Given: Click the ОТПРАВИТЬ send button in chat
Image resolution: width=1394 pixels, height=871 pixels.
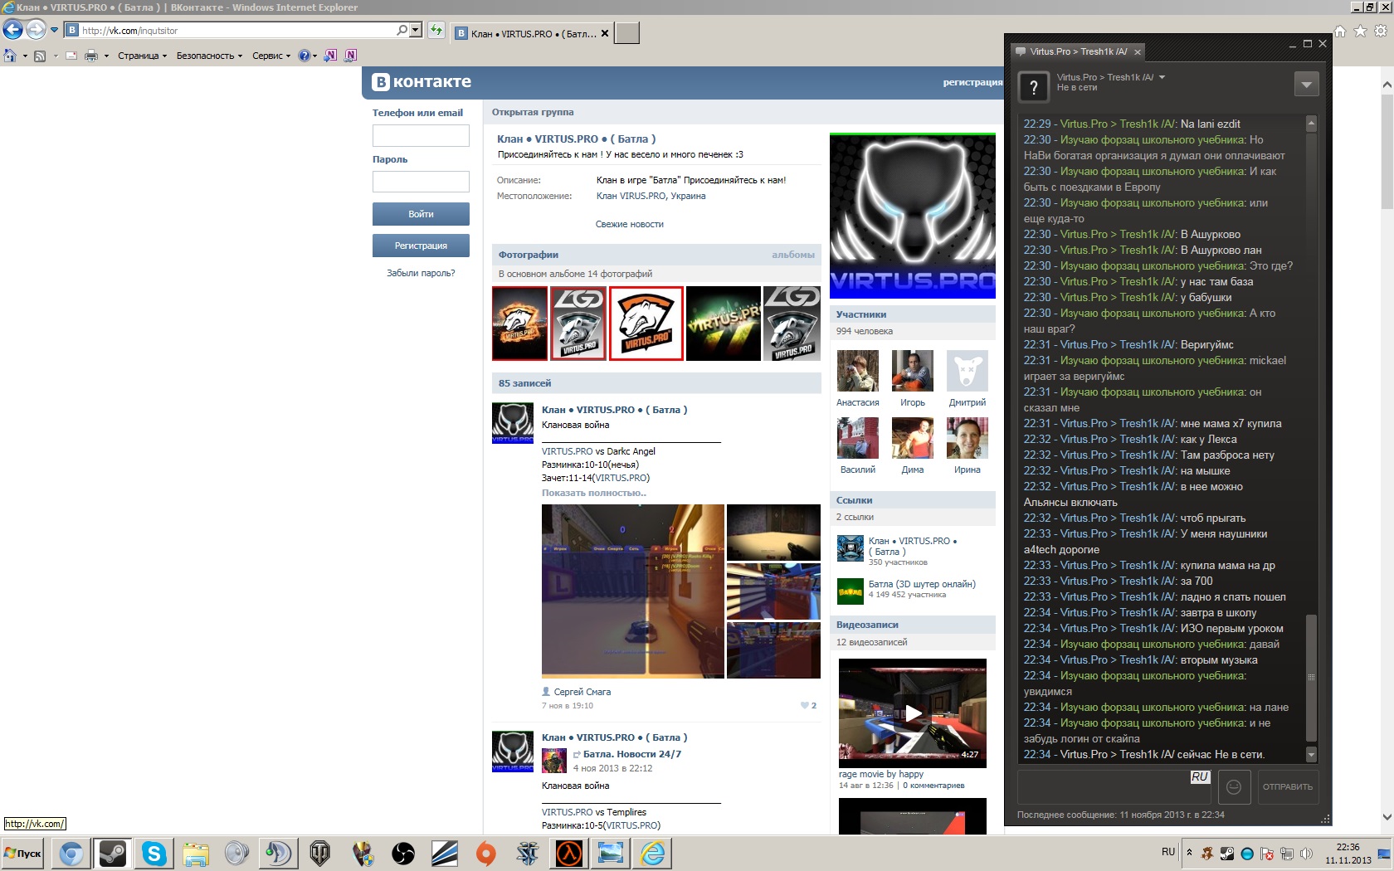Looking at the screenshot, I should tap(1287, 786).
